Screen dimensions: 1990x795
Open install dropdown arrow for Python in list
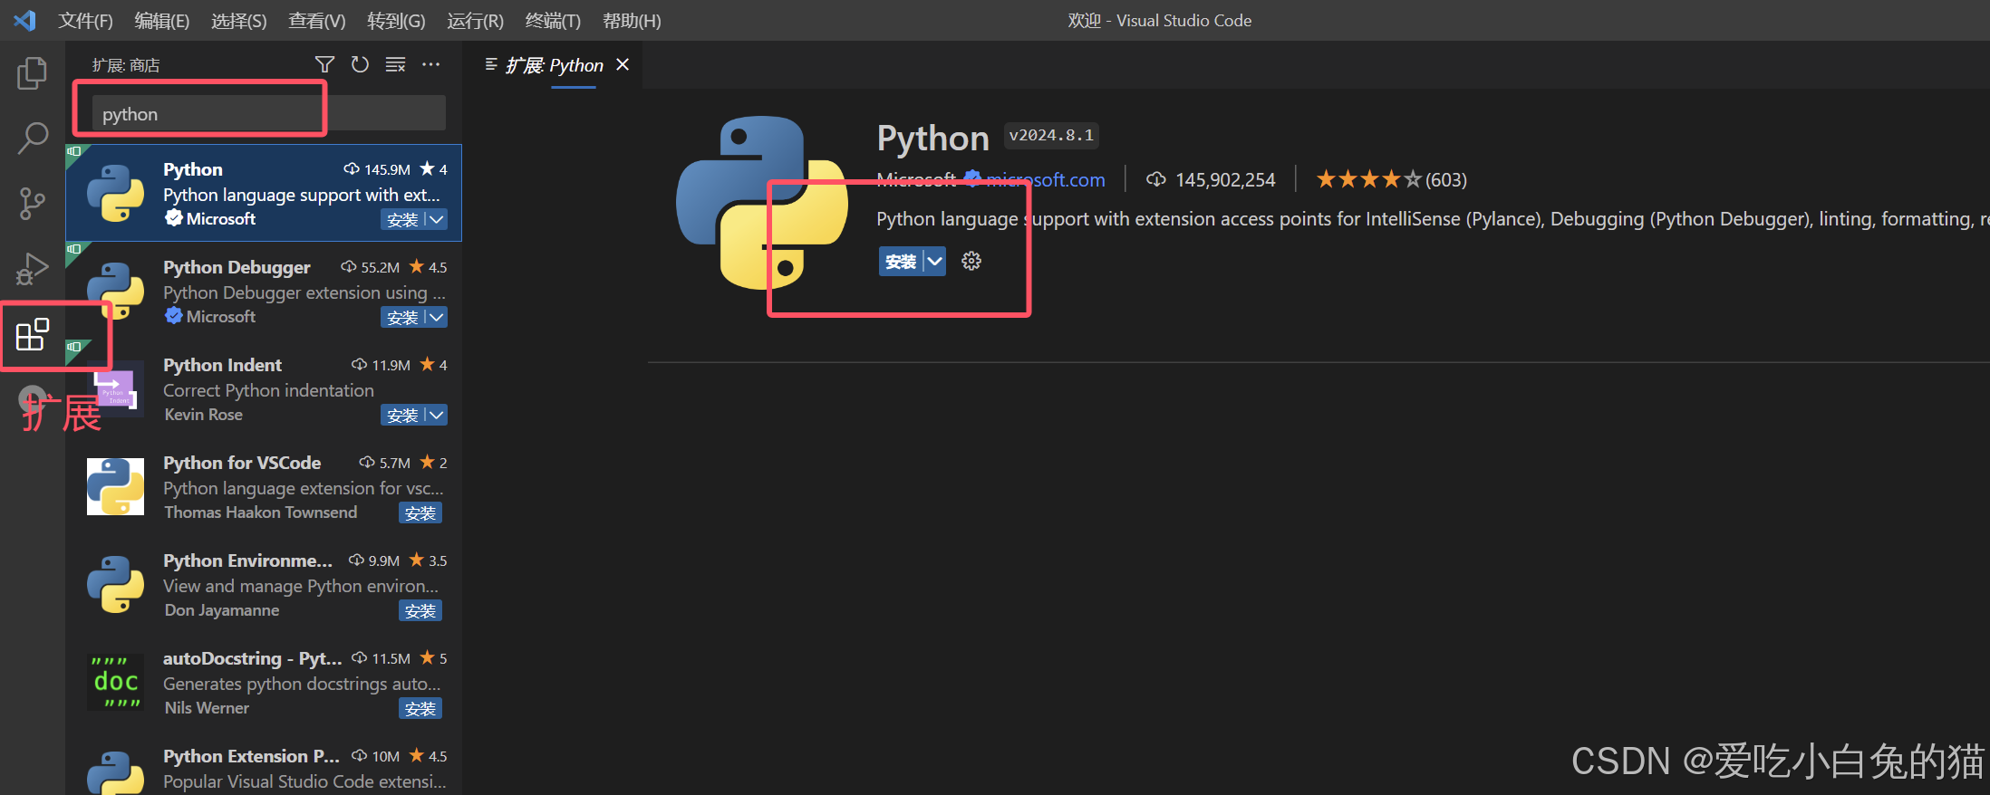tap(437, 219)
